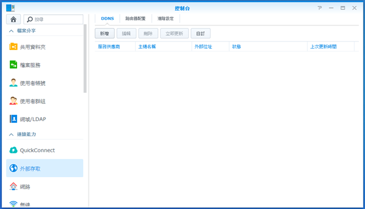Collapse the 連線能力 section

11,135
